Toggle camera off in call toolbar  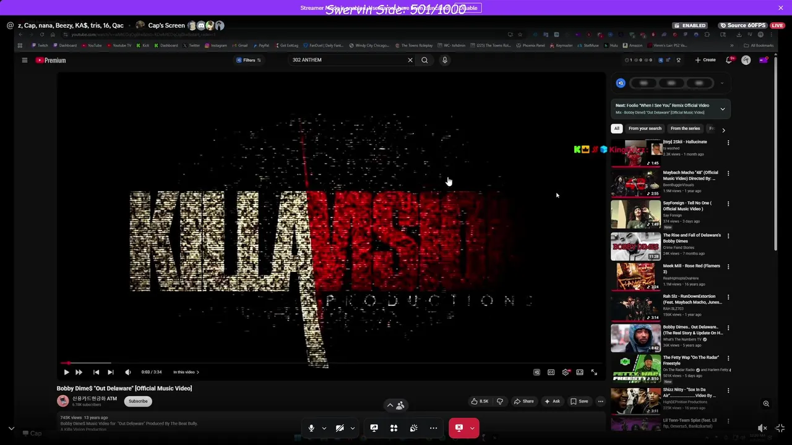[x=340, y=428]
